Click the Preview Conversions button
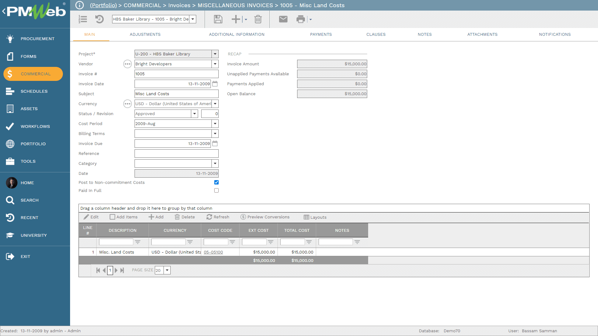Image resolution: width=598 pixels, height=336 pixels. click(x=266, y=217)
